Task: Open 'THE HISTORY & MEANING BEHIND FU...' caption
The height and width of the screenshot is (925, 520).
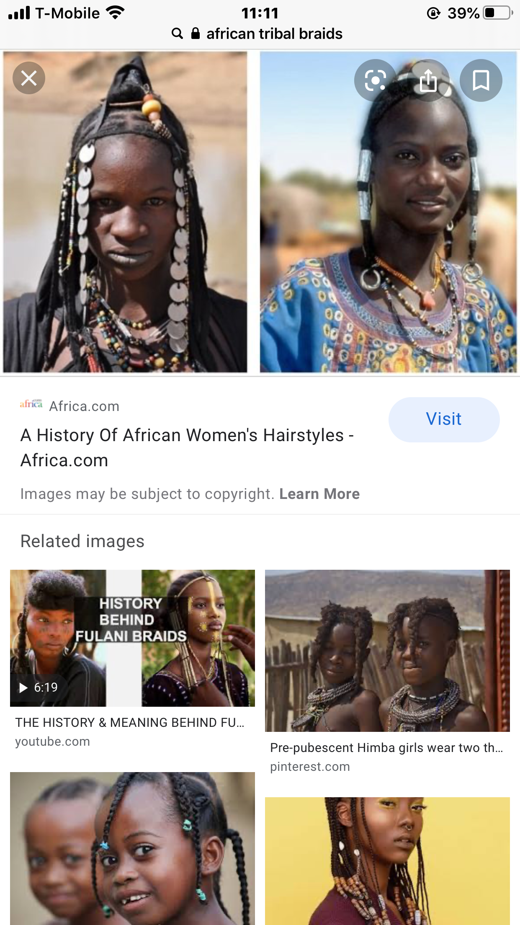Action: pos(130,722)
